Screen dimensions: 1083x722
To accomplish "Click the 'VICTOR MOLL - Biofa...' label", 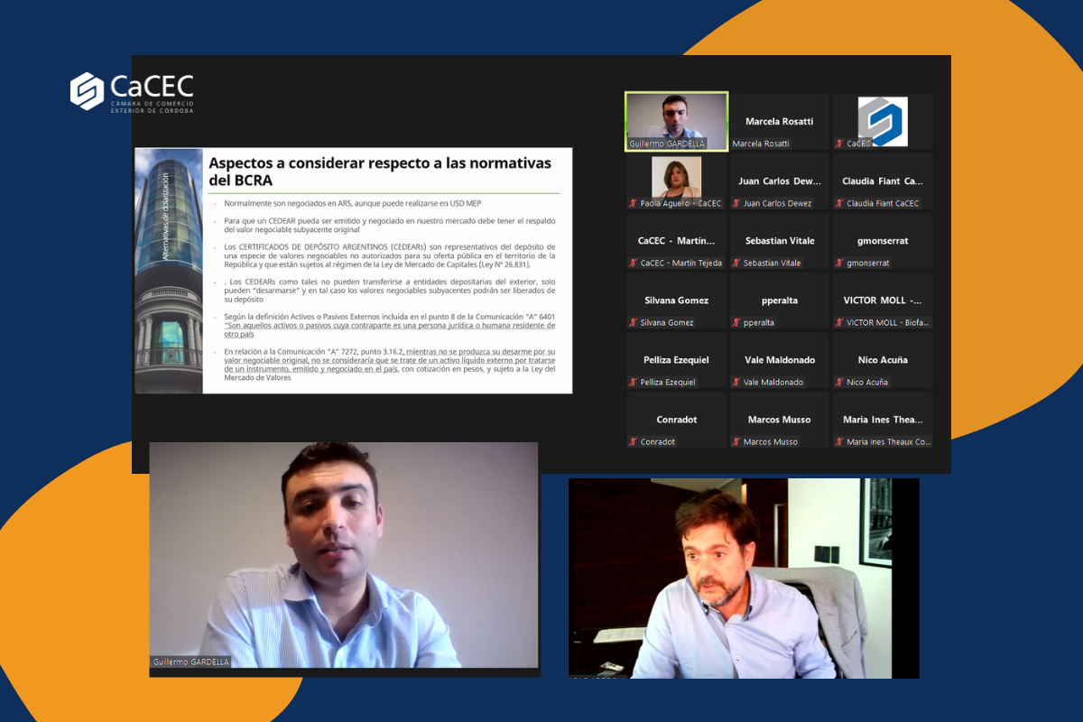I will pyautogui.click(x=887, y=322).
